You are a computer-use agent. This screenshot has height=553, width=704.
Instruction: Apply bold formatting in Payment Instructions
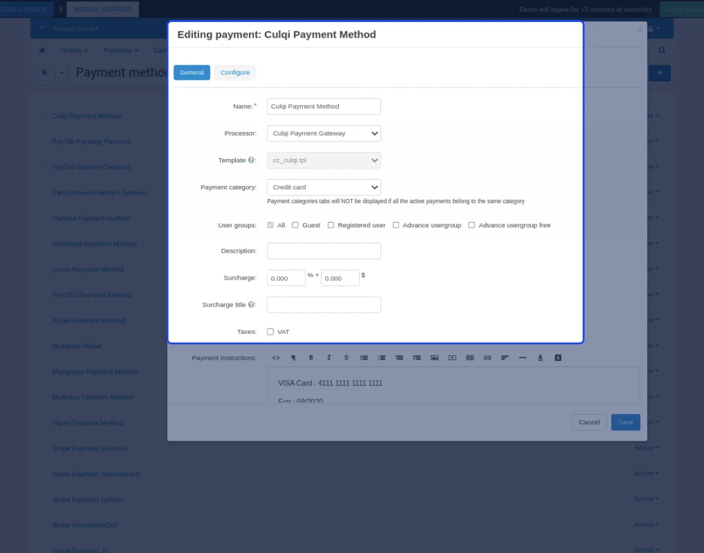pyautogui.click(x=311, y=358)
